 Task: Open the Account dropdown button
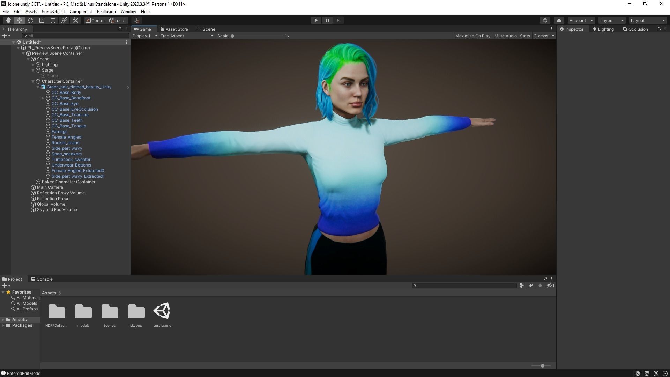click(x=581, y=20)
